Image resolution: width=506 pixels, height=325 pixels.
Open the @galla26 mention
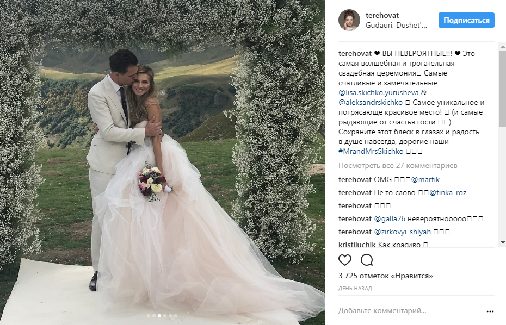coord(390,218)
